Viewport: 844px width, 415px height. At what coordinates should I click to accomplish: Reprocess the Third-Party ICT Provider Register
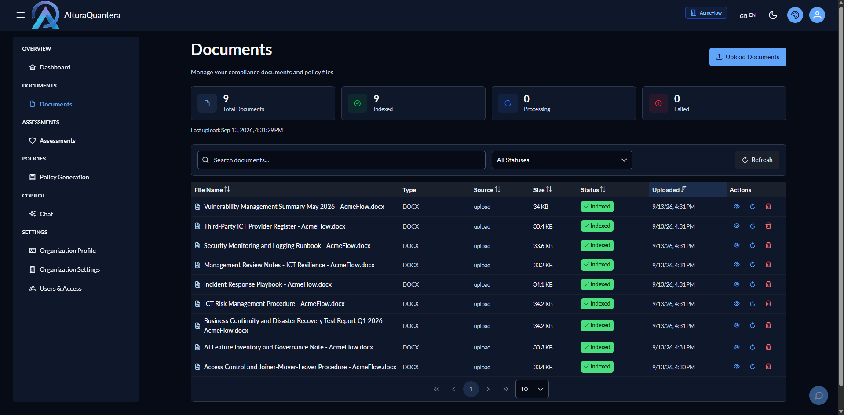click(x=752, y=226)
